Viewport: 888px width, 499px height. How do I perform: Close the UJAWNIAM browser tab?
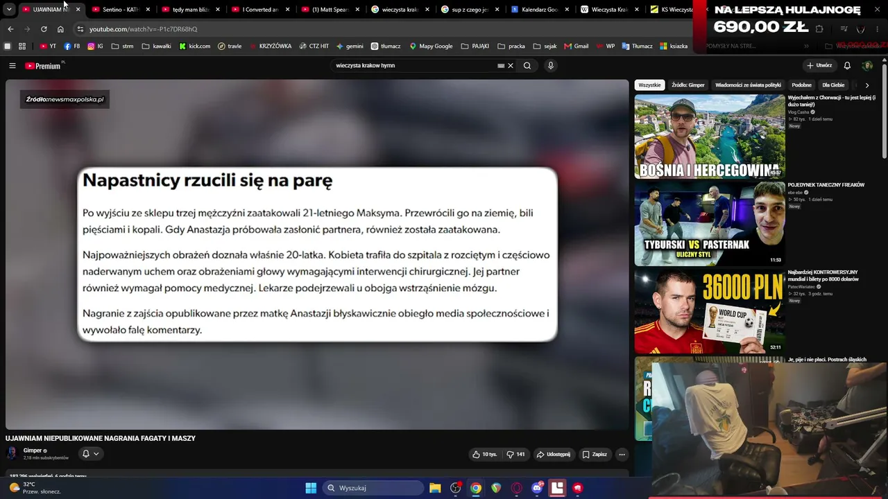coord(78,10)
